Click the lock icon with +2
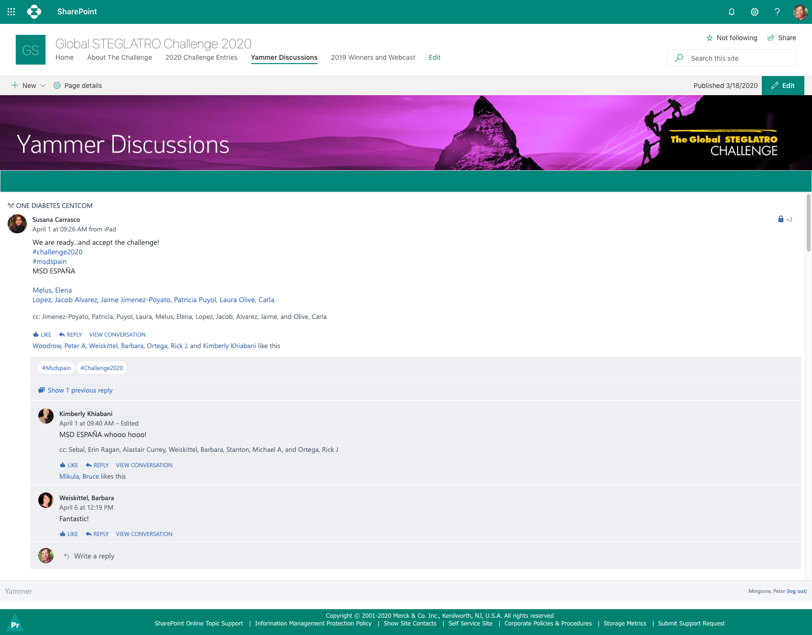Viewport: 812px width, 635px height. pyautogui.click(x=781, y=219)
